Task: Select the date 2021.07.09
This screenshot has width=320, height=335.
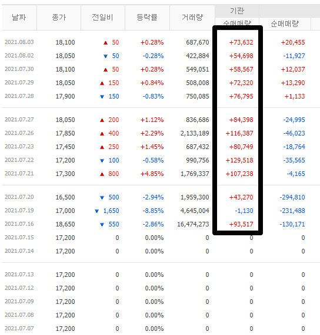Action: 19,301
